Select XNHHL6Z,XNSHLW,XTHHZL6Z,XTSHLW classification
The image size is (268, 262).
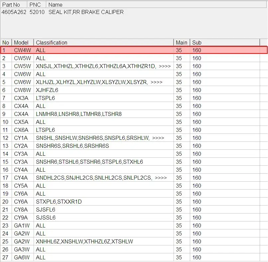pos(84,241)
